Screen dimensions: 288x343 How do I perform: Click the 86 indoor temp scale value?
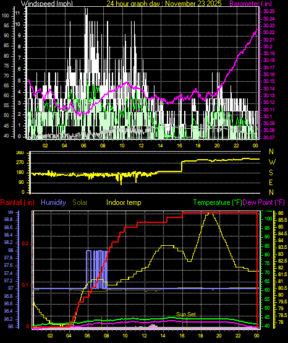[x=281, y=213]
